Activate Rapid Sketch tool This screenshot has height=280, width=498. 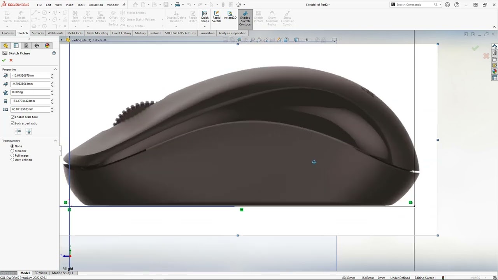click(x=217, y=17)
